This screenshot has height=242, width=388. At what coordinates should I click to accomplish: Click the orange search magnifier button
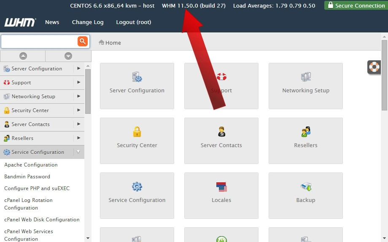83,41
